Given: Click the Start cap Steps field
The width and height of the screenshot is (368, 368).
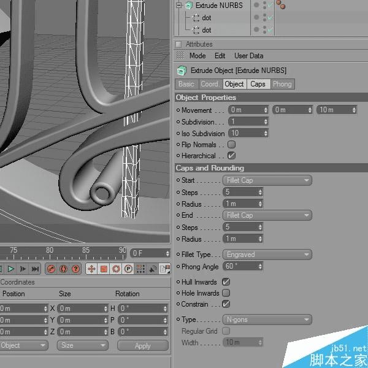Looking at the screenshot, I should tap(243, 192).
